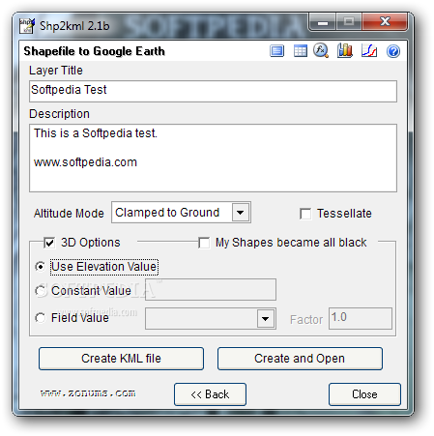Expand the Altitude Mode dropdown arrow
The width and height of the screenshot is (434, 436).
click(x=241, y=213)
